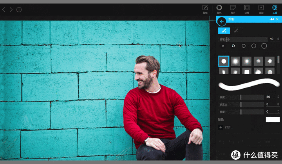This screenshot has height=164, width=282.
Task: Choose the second brush size preset circle
Action: point(233,46)
